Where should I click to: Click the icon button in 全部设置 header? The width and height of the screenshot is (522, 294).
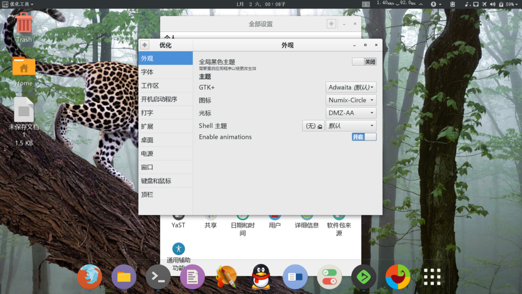(331, 23)
